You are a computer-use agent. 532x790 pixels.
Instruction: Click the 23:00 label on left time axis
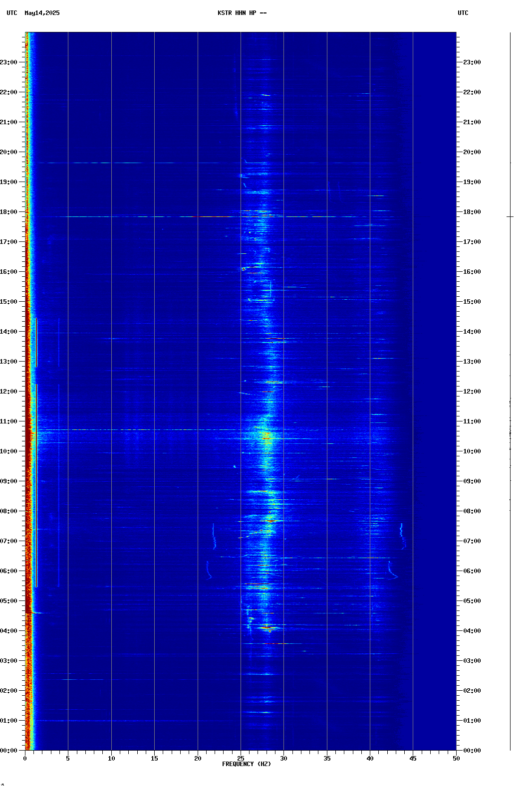8,62
